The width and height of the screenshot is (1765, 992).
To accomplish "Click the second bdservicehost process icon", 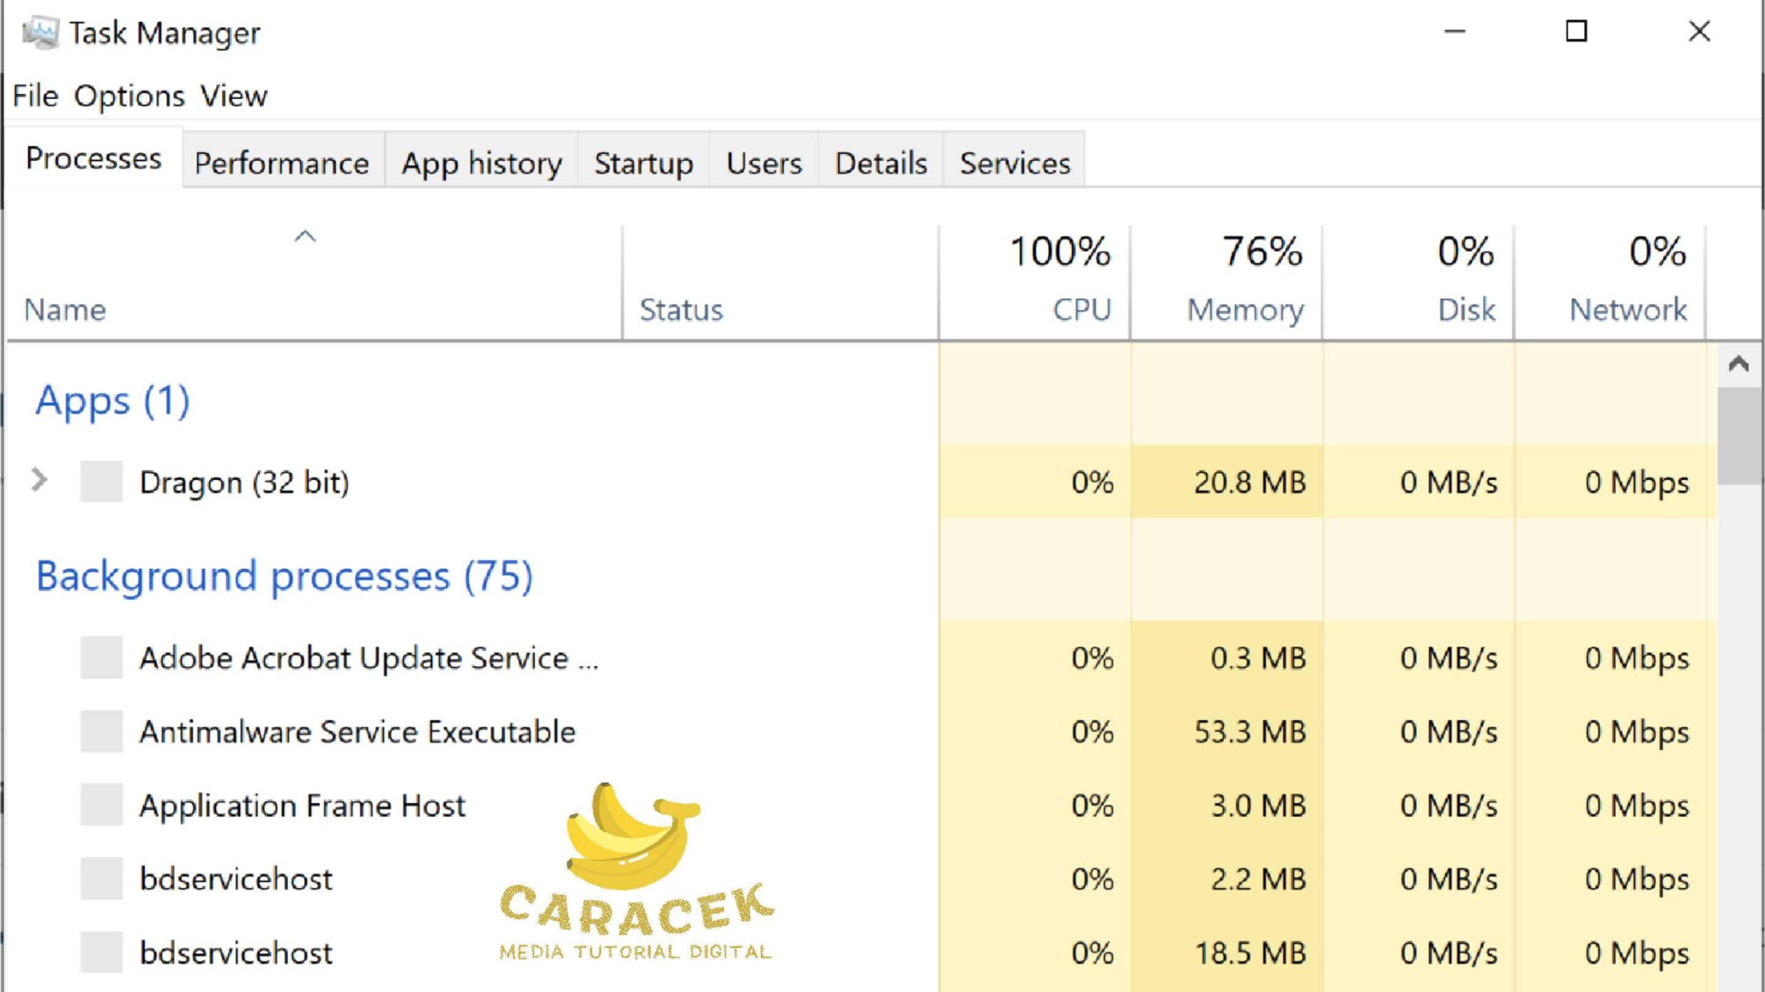I will (101, 952).
